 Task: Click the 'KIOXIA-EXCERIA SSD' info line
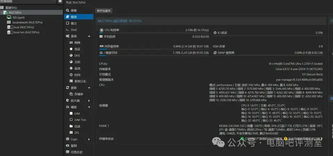271,126
